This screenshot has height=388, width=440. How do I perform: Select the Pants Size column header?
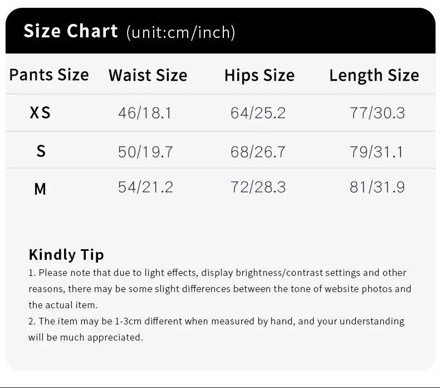click(x=49, y=75)
